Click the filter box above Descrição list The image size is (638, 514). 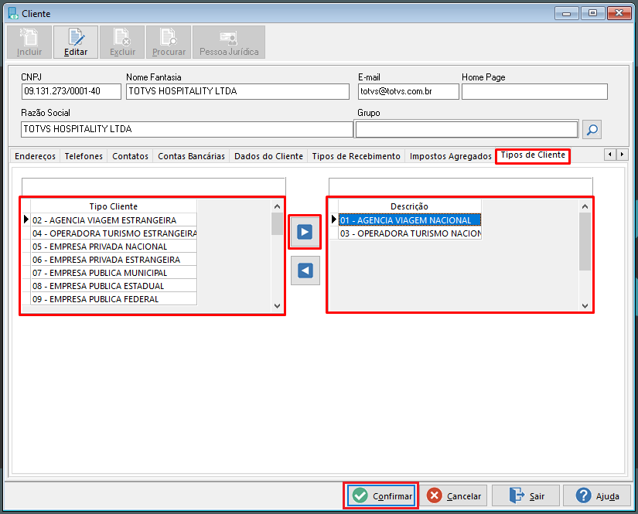(x=461, y=187)
